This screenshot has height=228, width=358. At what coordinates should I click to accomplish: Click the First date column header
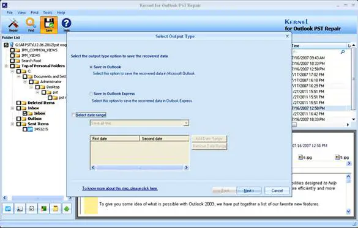115,138
